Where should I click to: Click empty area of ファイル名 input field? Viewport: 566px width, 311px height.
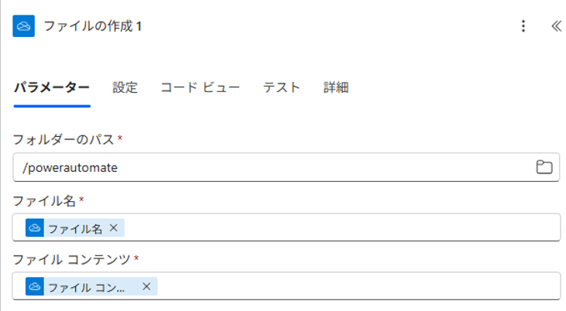coord(341,227)
